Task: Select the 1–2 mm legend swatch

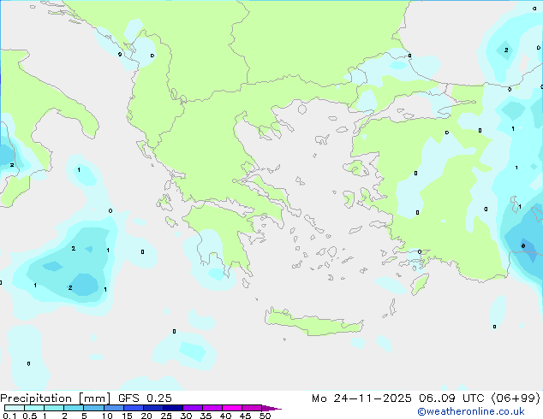Action: point(54,408)
